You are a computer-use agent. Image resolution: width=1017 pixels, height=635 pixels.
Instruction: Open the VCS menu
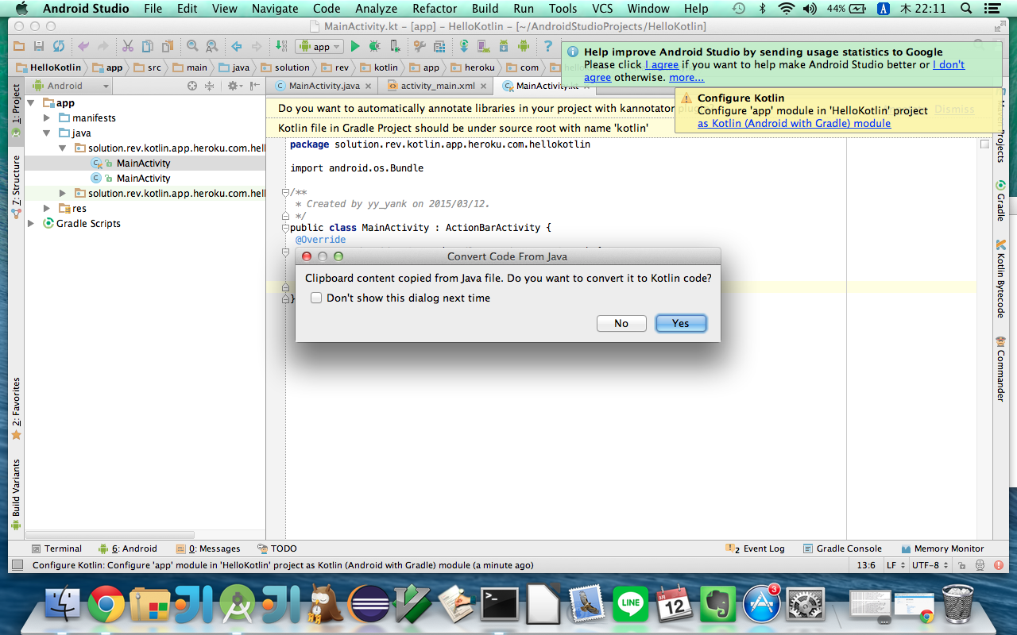602,9
